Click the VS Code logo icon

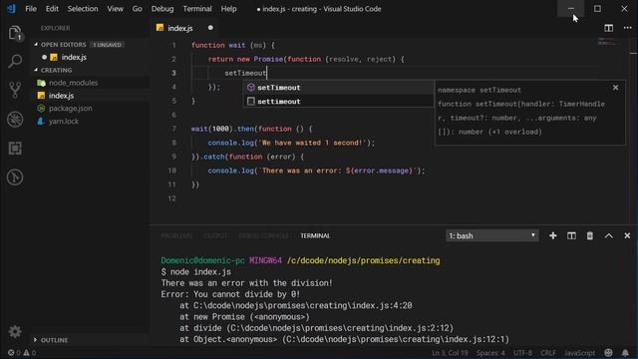coord(11,9)
